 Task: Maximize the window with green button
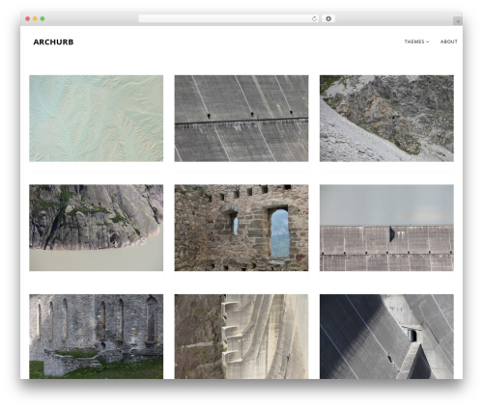(43, 19)
